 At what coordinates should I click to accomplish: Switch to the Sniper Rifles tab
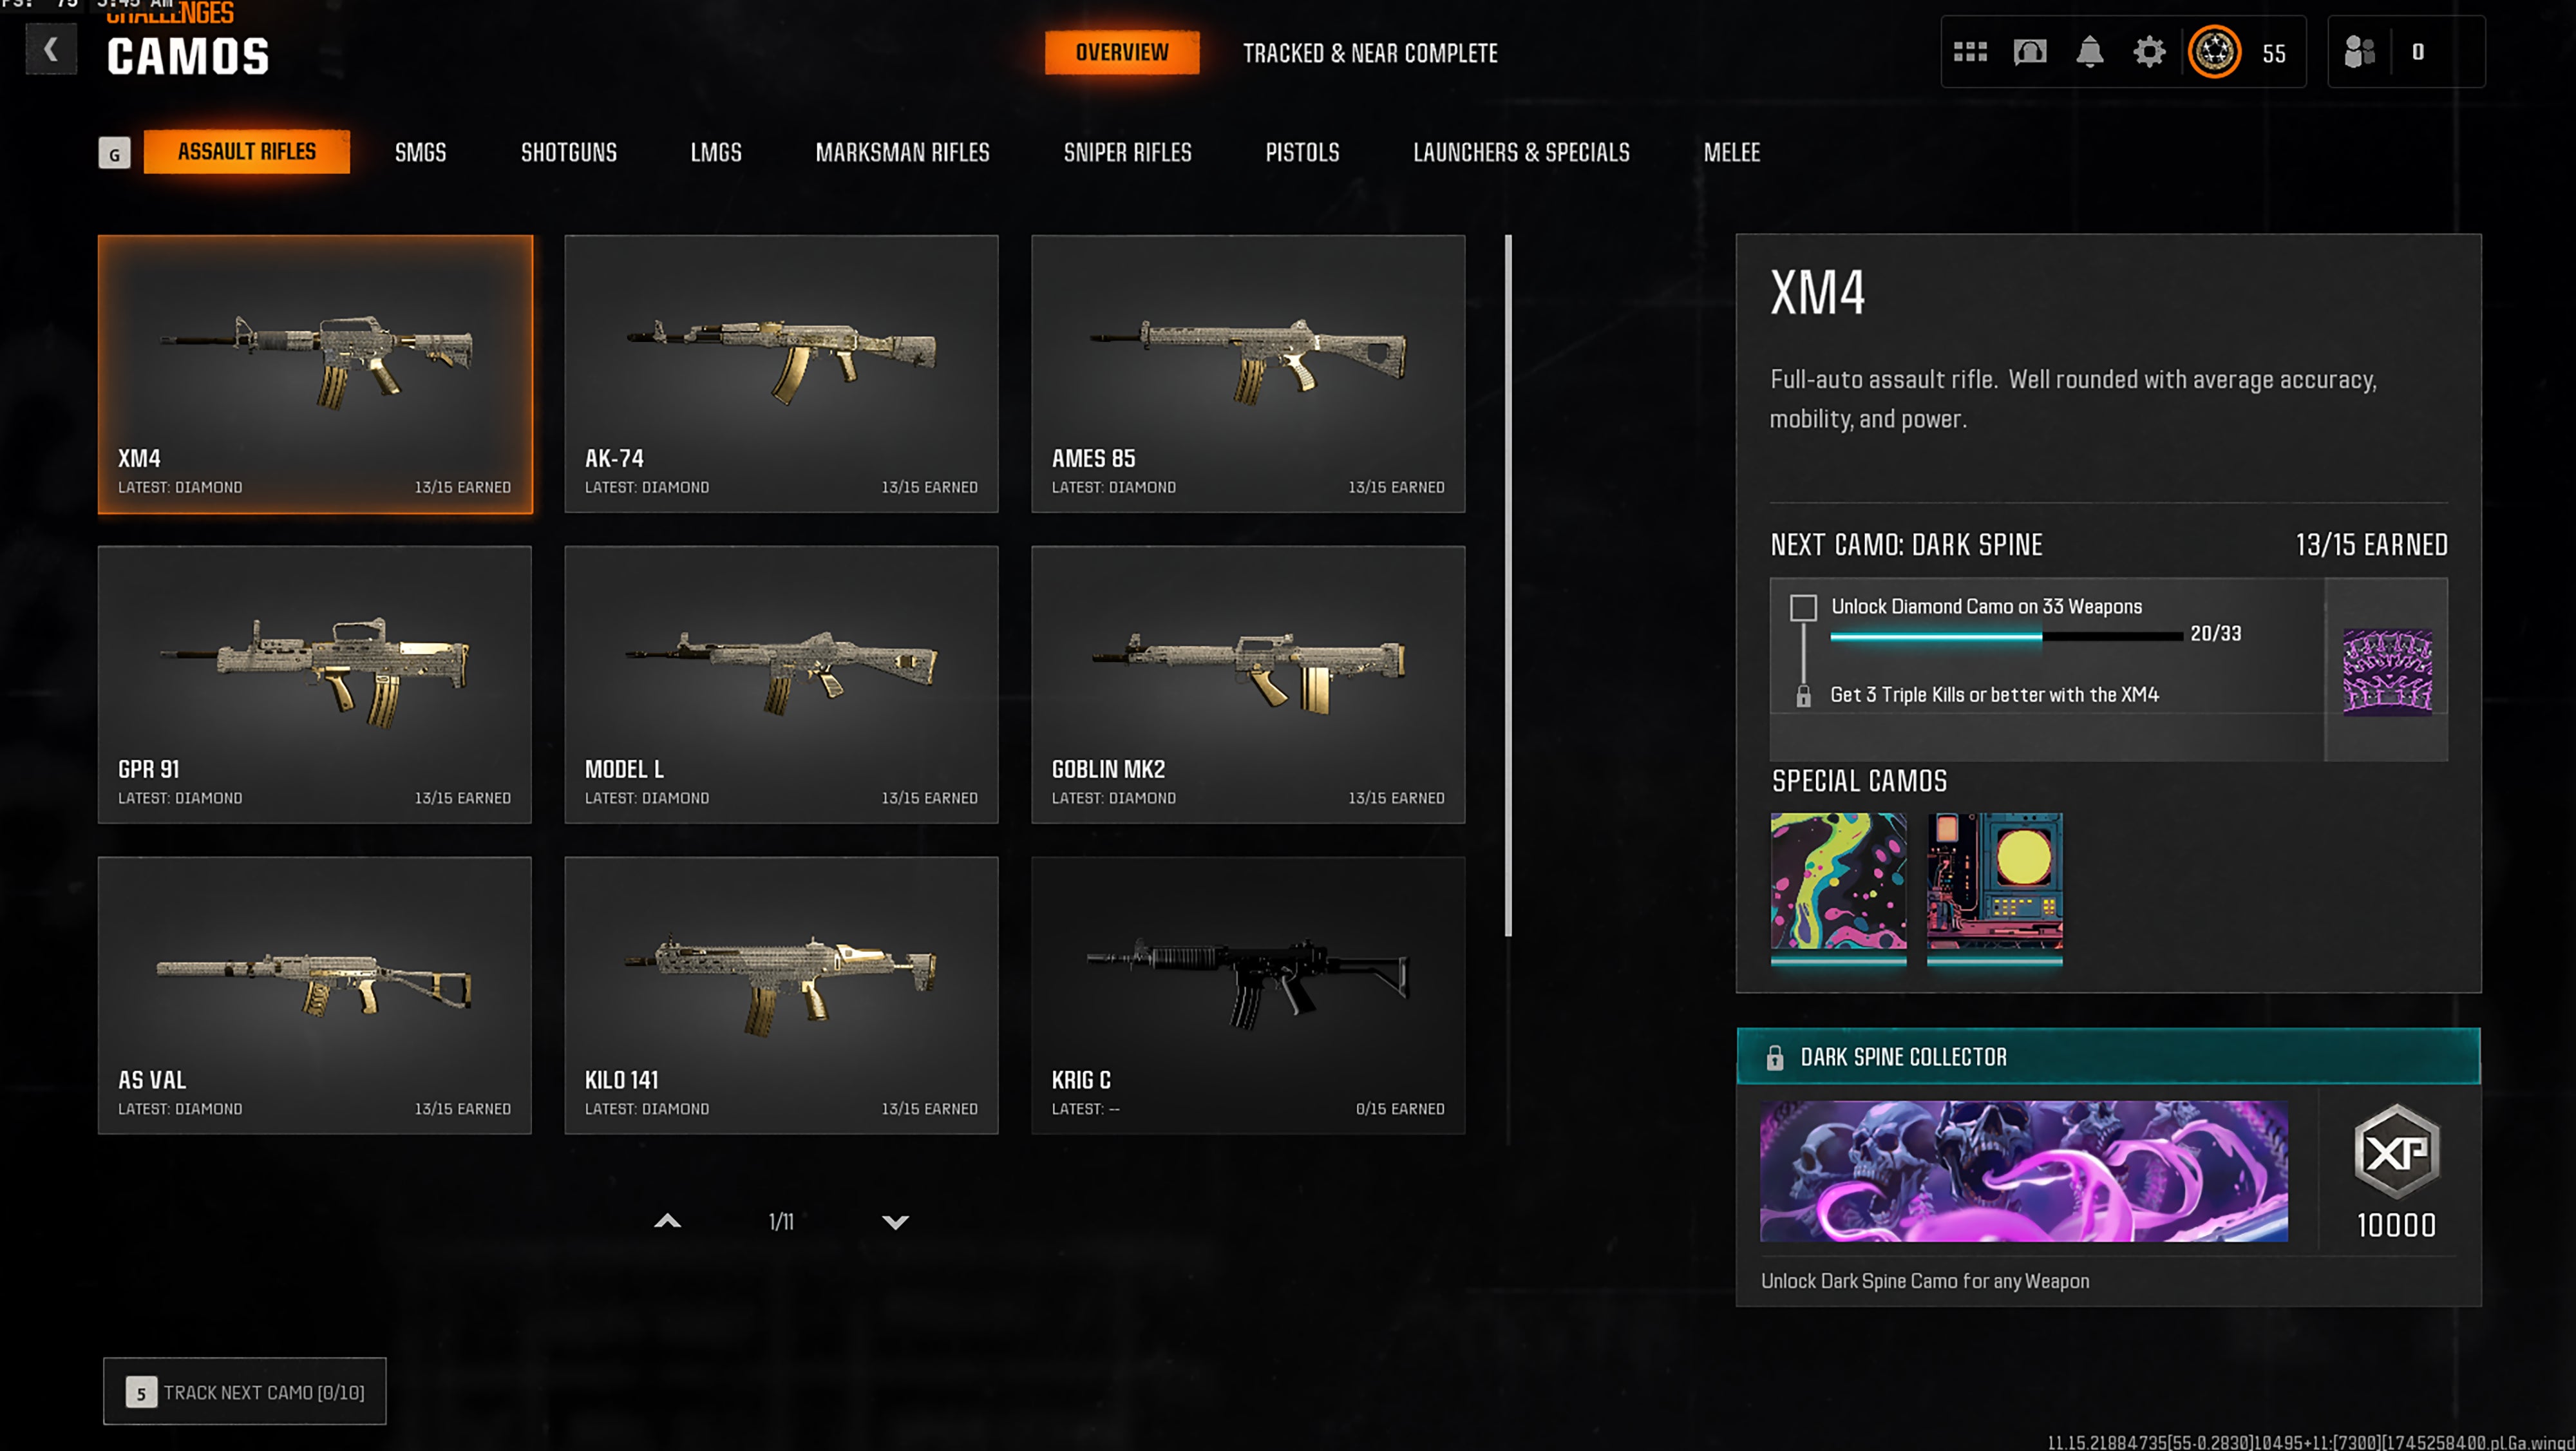tap(1127, 152)
